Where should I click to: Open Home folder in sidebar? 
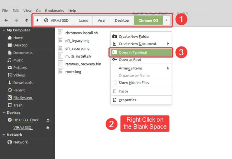coord(18,38)
